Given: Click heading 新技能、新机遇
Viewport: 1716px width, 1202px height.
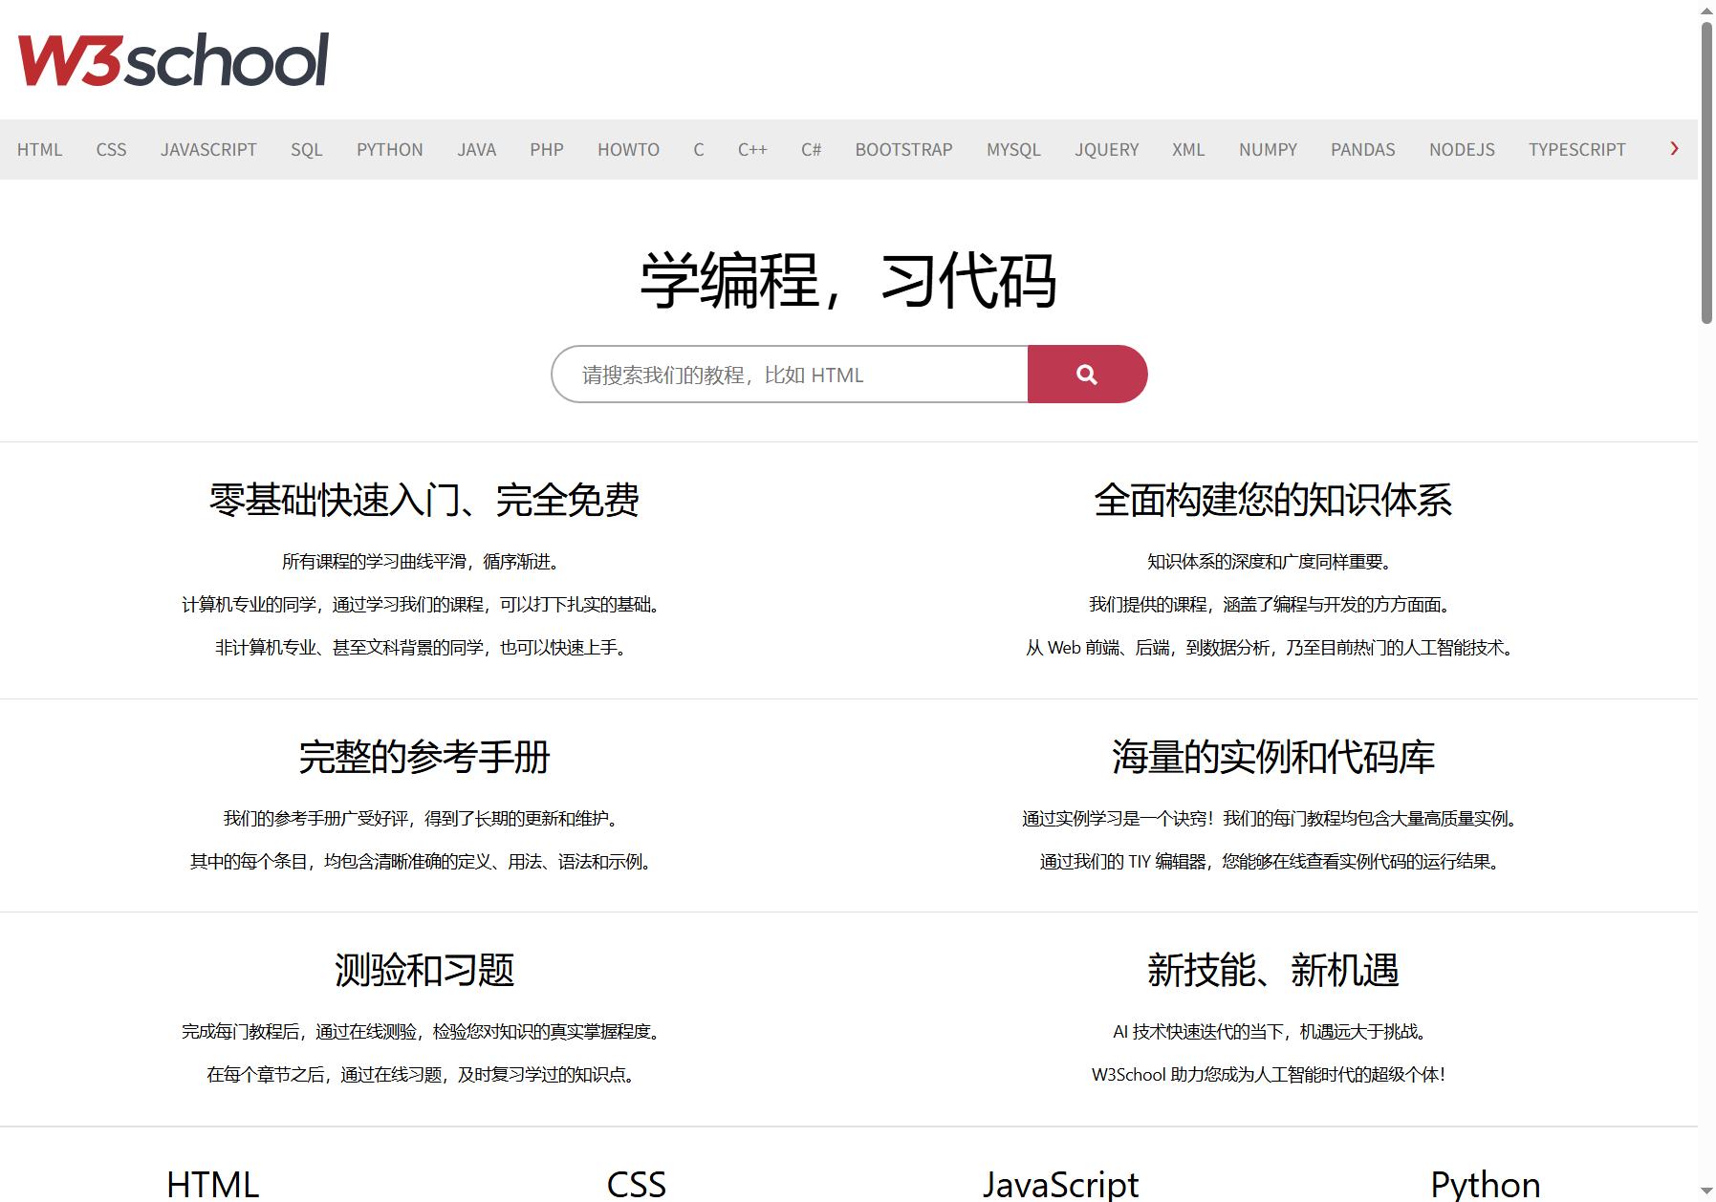Looking at the screenshot, I should click(x=1272, y=970).
